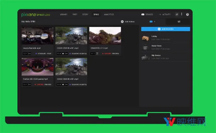
Task: Switch to the settings sliders tab
Action: pos(179,22)
